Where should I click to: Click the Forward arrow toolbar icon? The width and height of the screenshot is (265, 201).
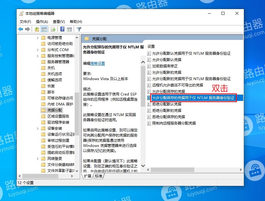tap(27, 29)
